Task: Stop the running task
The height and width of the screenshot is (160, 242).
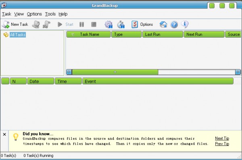Action: point(94,24)
